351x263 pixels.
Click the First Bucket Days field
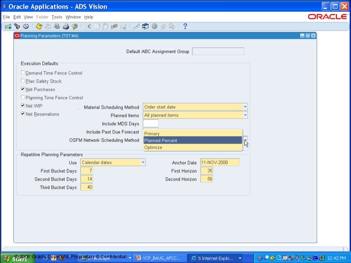point(87,170)
